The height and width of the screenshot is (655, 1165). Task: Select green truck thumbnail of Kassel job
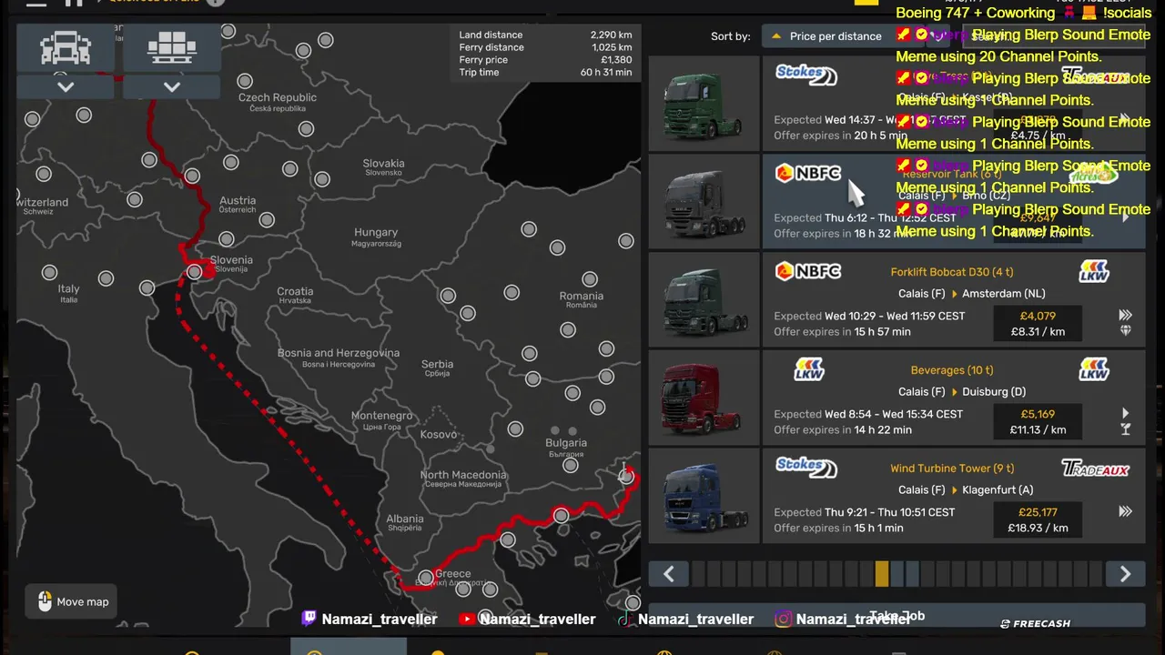click(x=704, y=104)
